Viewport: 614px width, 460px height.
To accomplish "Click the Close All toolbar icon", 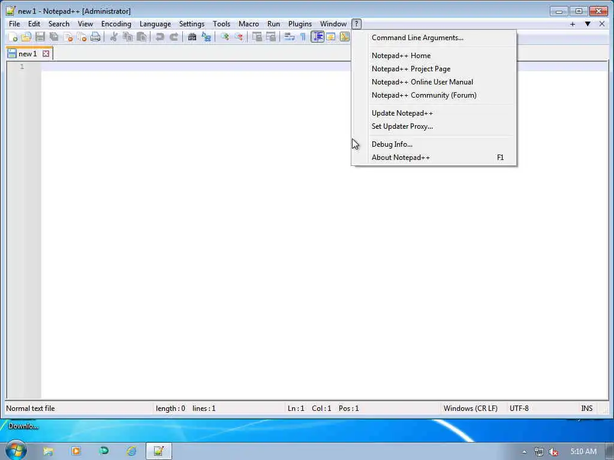I will click(82, 37).
